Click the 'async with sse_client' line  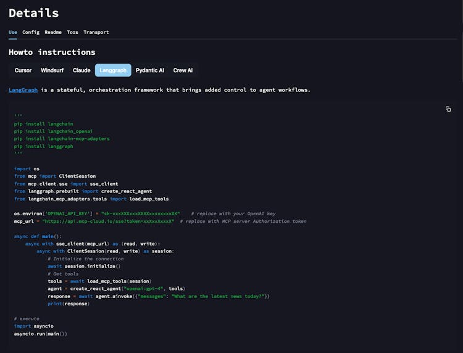pyautogui.click(x=93, y=244)
